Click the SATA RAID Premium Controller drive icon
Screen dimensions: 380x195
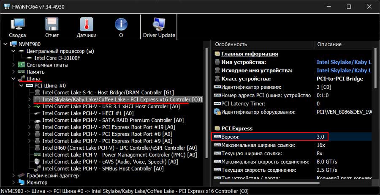click(37, 120)
